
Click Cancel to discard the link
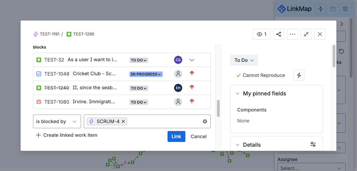[x=198, y=136]
